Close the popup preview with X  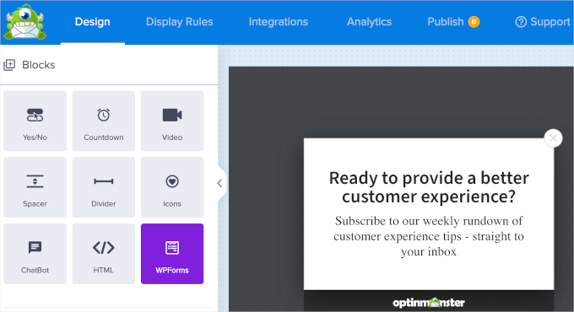coord(553,138)
